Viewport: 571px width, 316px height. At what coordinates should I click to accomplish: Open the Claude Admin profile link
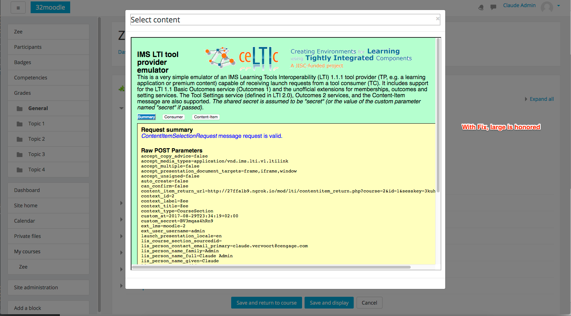coord(519,5)
